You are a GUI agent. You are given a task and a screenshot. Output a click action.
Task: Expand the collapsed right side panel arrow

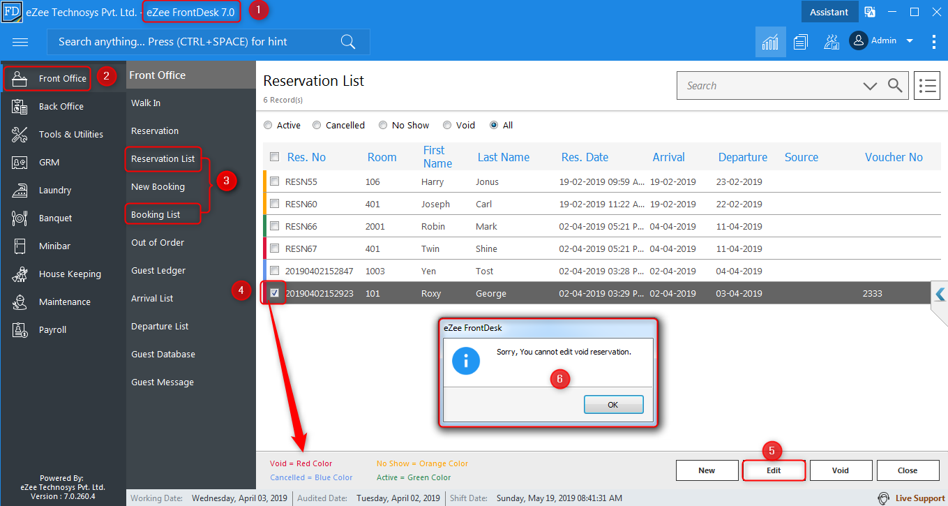click(940, 295)
